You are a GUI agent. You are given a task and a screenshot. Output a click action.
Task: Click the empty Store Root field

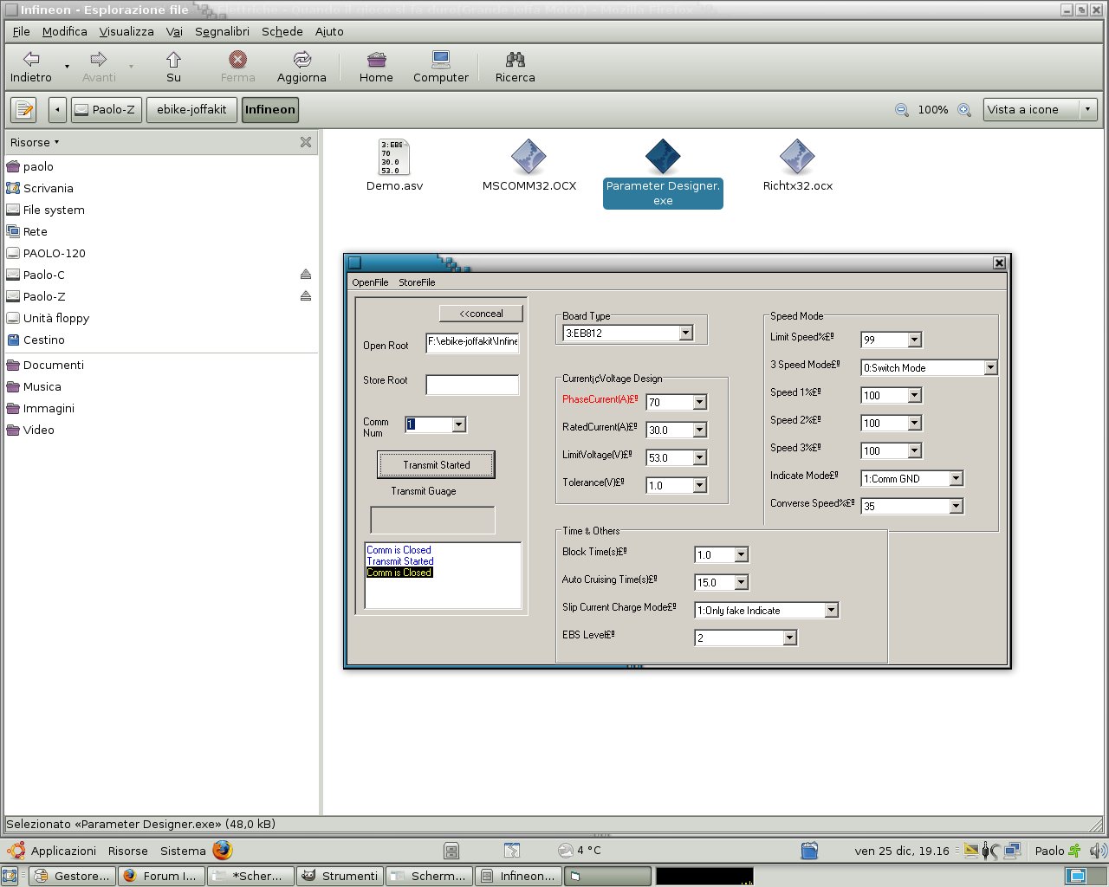[472, 385]
